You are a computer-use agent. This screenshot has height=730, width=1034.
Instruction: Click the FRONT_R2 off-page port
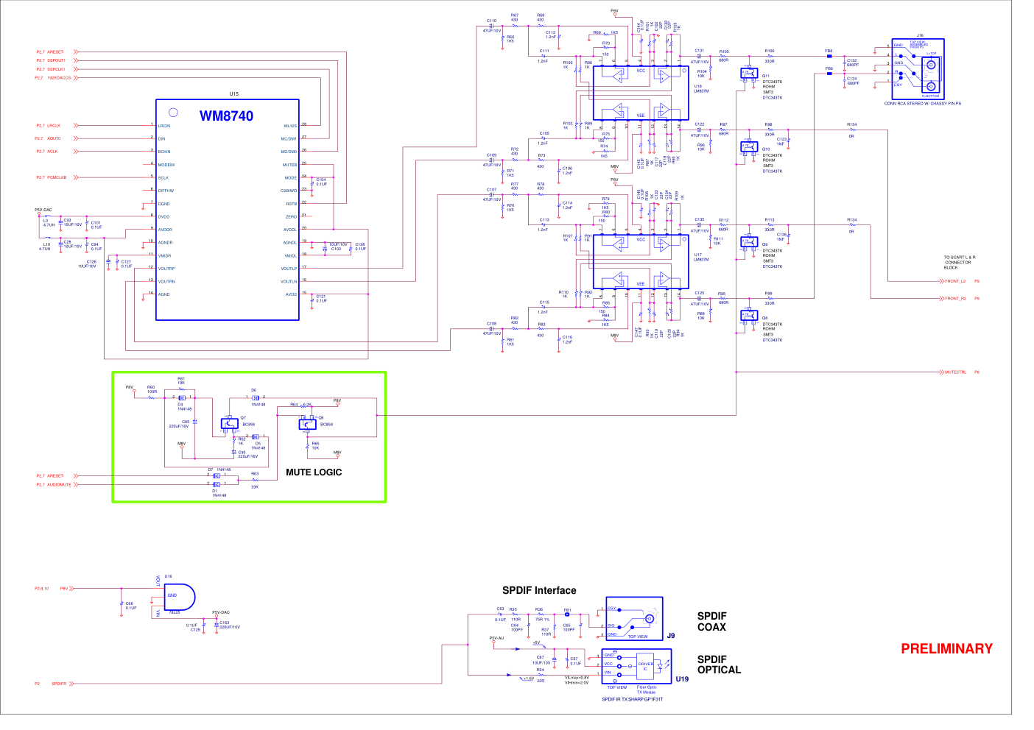tap(955, 299)
